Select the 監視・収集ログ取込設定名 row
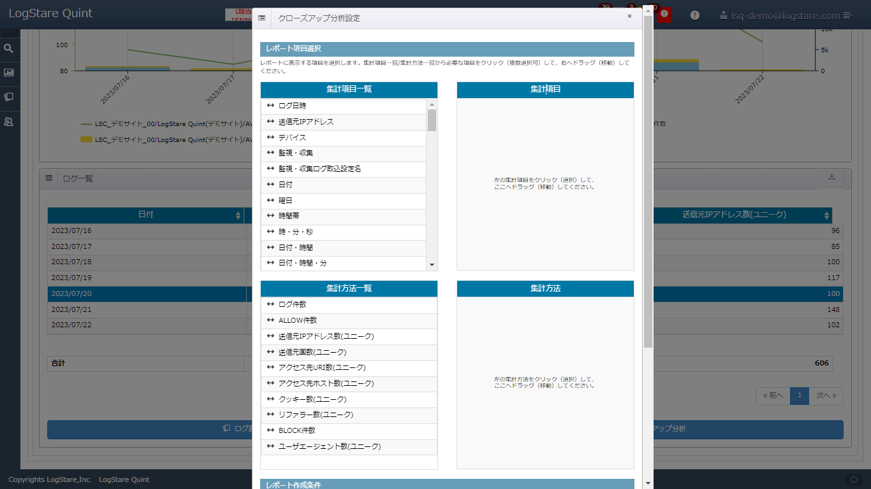 [x=344, y=169]
